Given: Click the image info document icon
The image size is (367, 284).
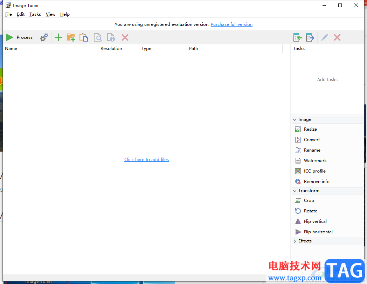Looking at the screenshot, I should [x=111, y=37].
